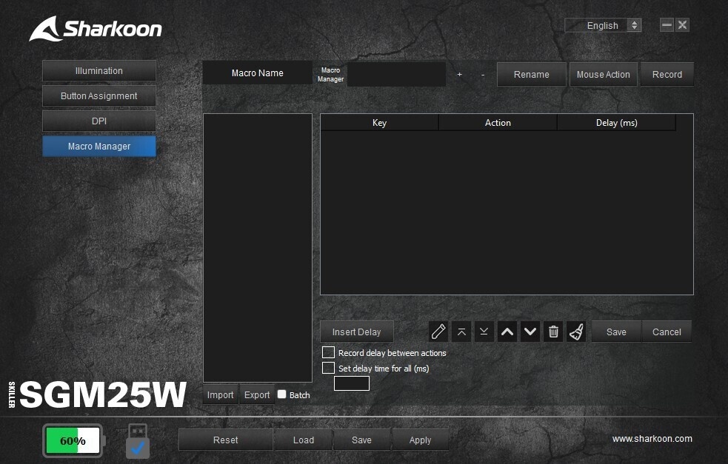Click the Sharkoon logo

tap(96, 29)
